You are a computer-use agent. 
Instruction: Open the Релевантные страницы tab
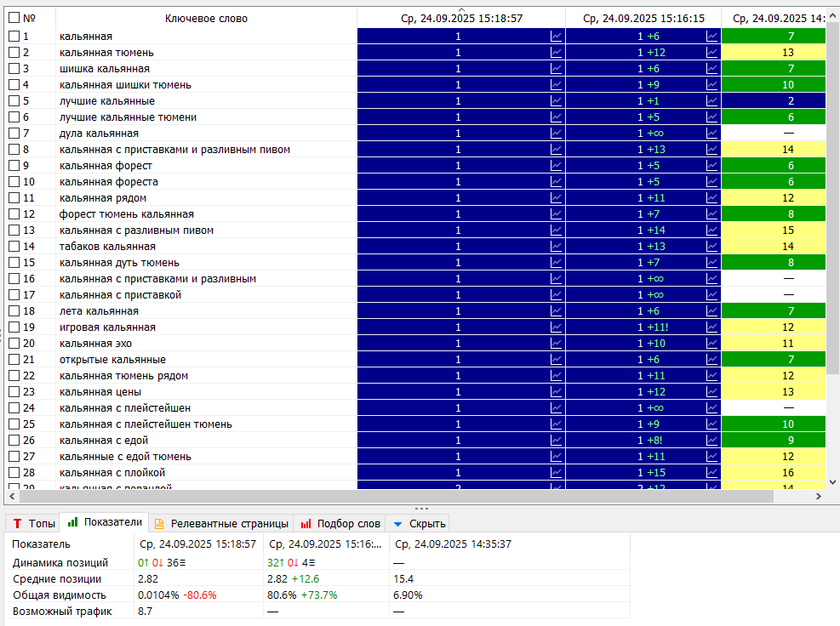click(221, 524)
